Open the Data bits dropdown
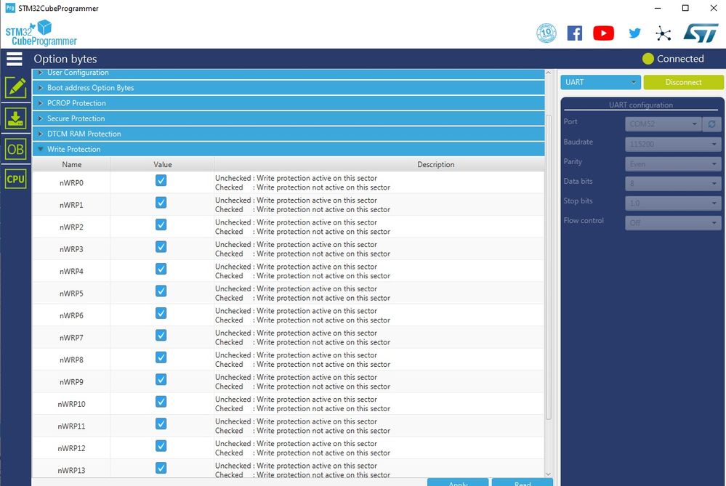Screen dimensions: 726x486 pyautogui.click(x=673, y=183)
